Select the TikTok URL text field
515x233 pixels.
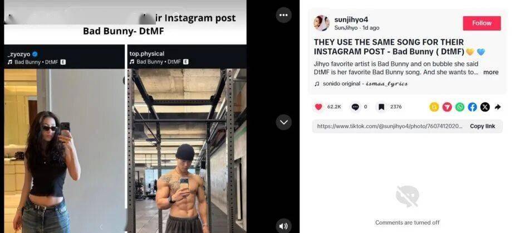pyautogui.click(x=389, y=126)
